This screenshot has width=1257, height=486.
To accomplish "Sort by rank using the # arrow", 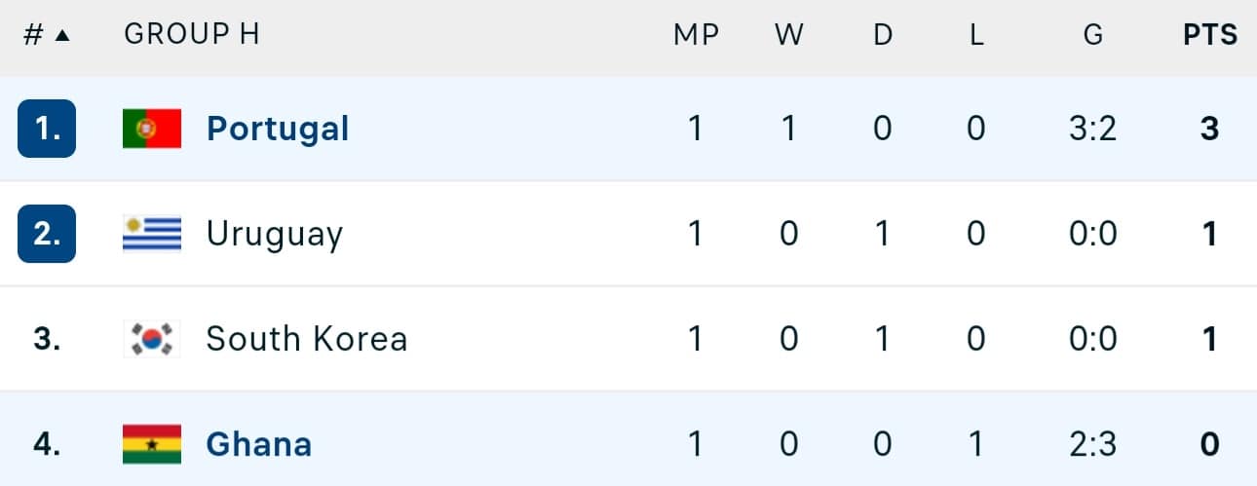I will tap(47, 36).
